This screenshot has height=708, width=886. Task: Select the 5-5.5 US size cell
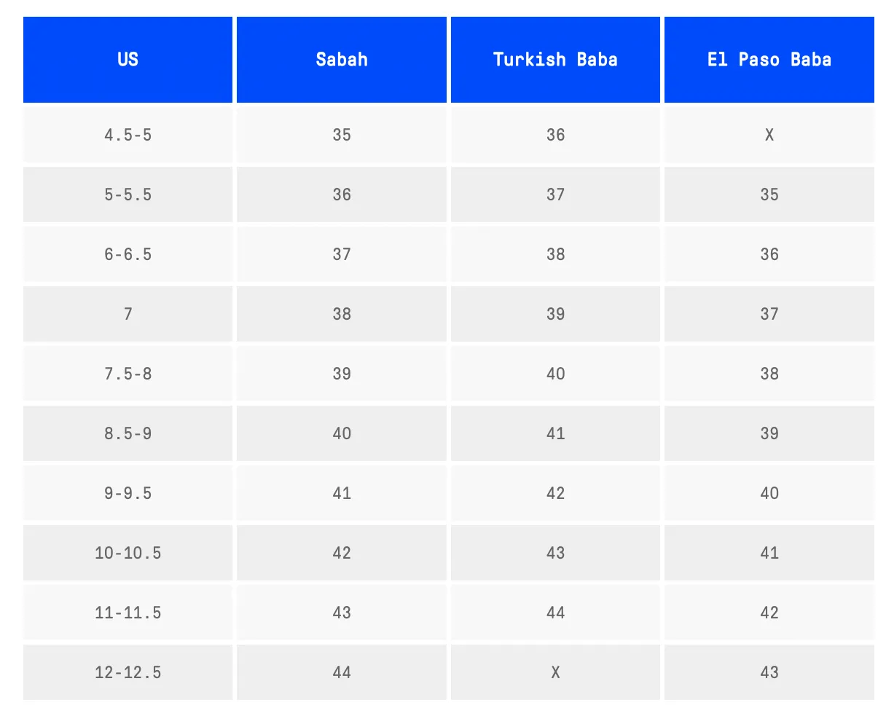(x=128, y=194)
